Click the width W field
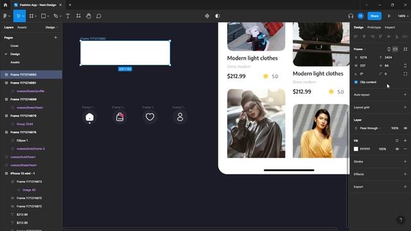 (x=365, y=65)
